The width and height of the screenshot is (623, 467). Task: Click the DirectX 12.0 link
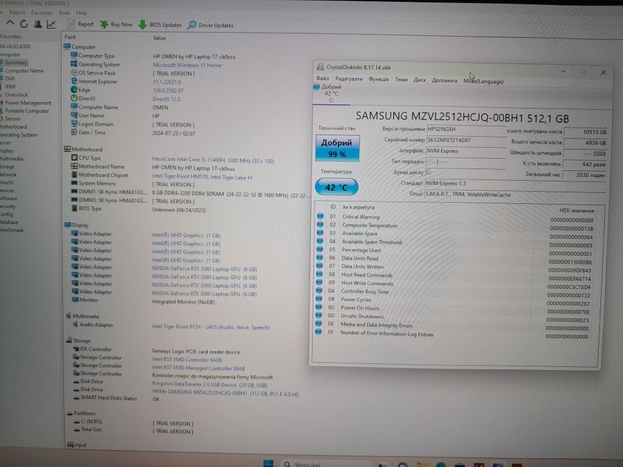point(166,99)
